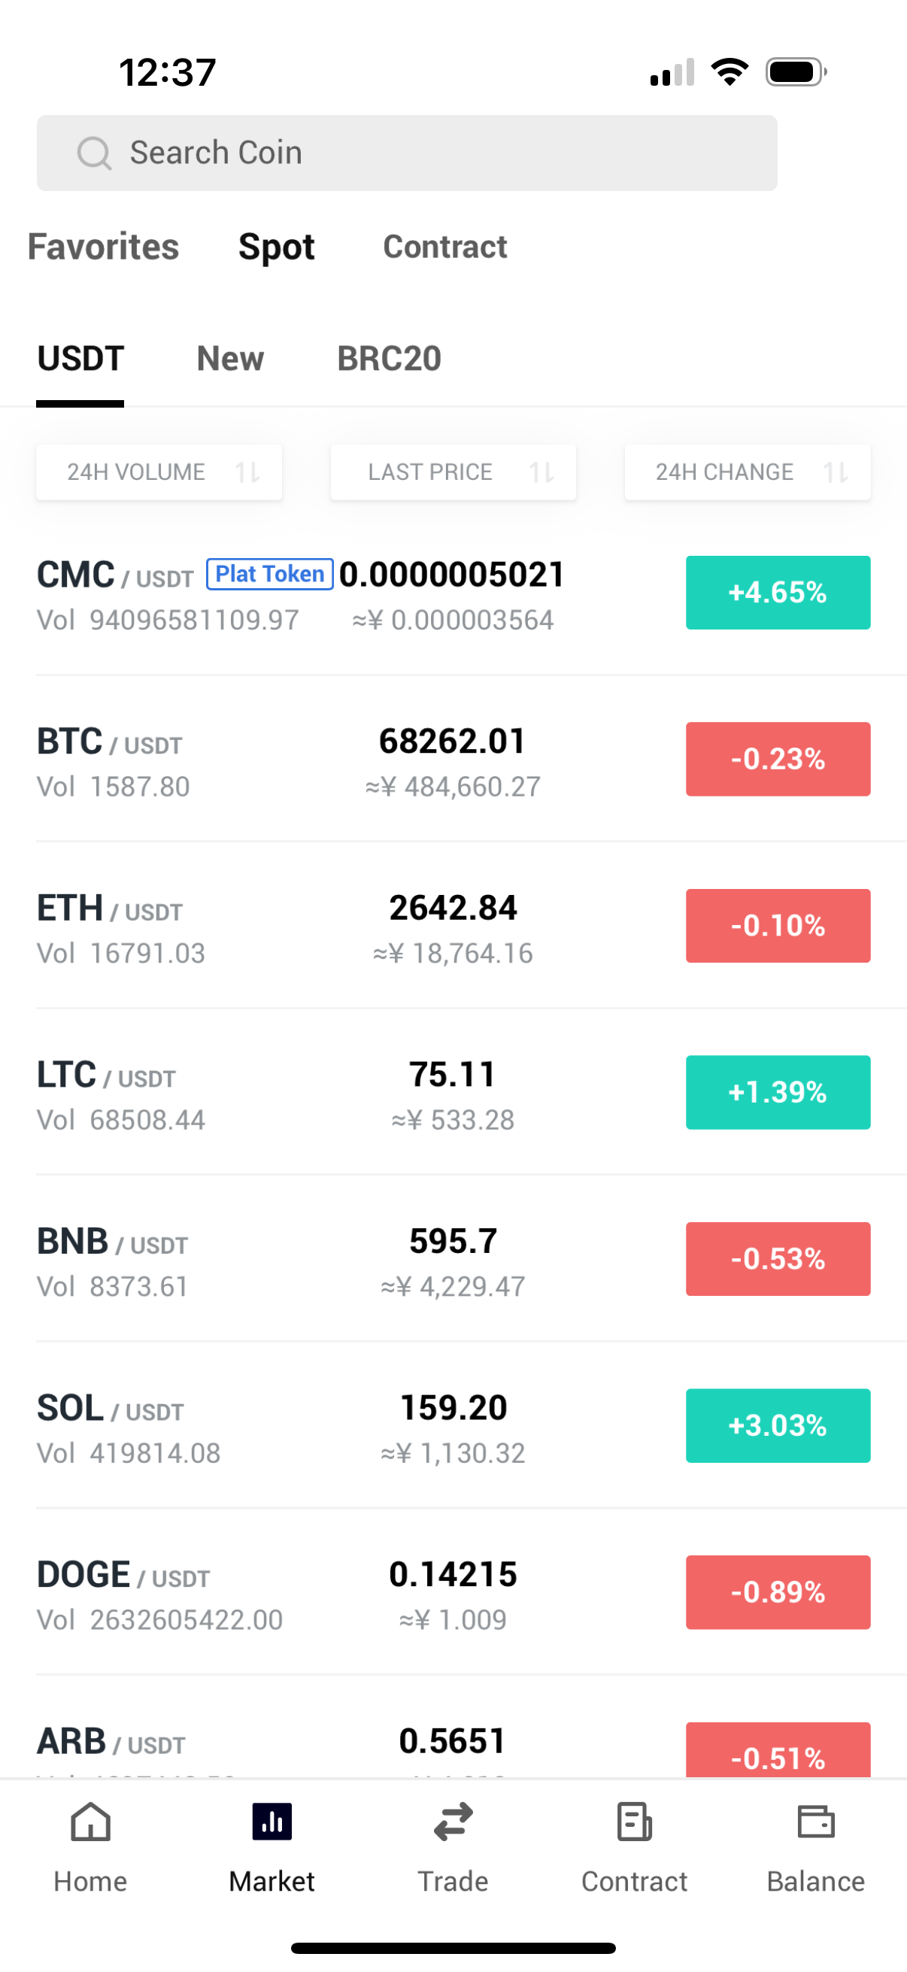Tap the Market chart icon

pyautogui.click(x=271, y=1821)
